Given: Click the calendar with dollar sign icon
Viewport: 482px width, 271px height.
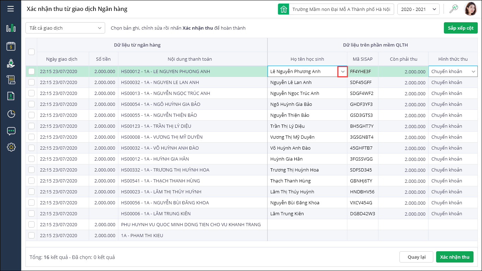Looking at the screenshot, I should pyautogui.click(x=11, y=46).
